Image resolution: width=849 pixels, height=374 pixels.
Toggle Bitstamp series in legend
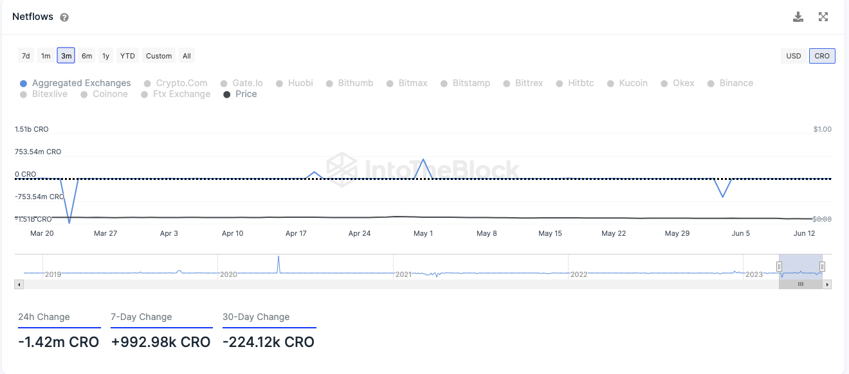pos(465,83)
